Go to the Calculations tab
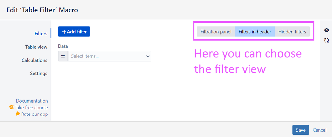 tap(34, 60)
